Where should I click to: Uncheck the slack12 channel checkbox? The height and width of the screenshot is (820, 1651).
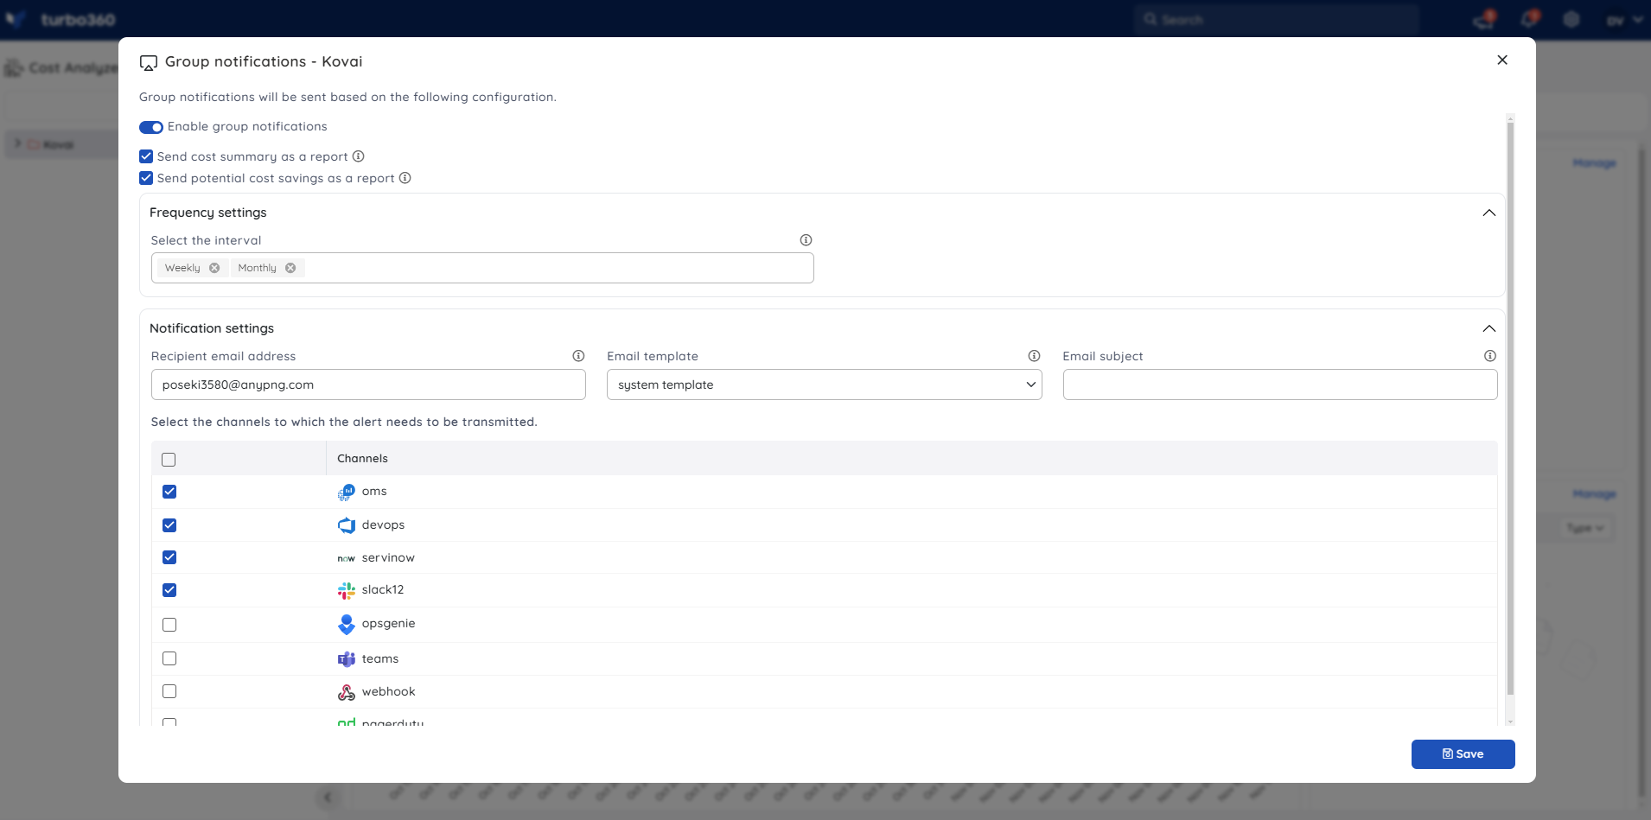tap(169, 590)
